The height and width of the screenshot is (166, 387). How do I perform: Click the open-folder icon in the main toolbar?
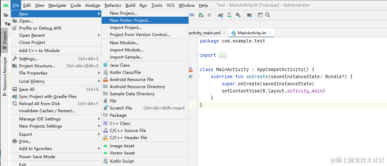click(6, 15)
